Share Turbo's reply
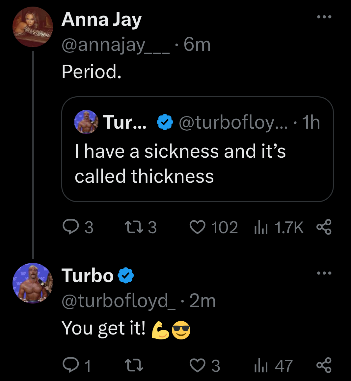 tap(324, 365)
